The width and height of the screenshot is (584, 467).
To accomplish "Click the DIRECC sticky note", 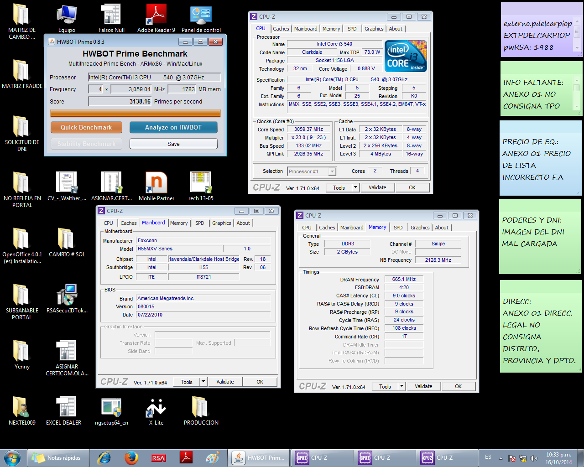I will coord(541,327).
